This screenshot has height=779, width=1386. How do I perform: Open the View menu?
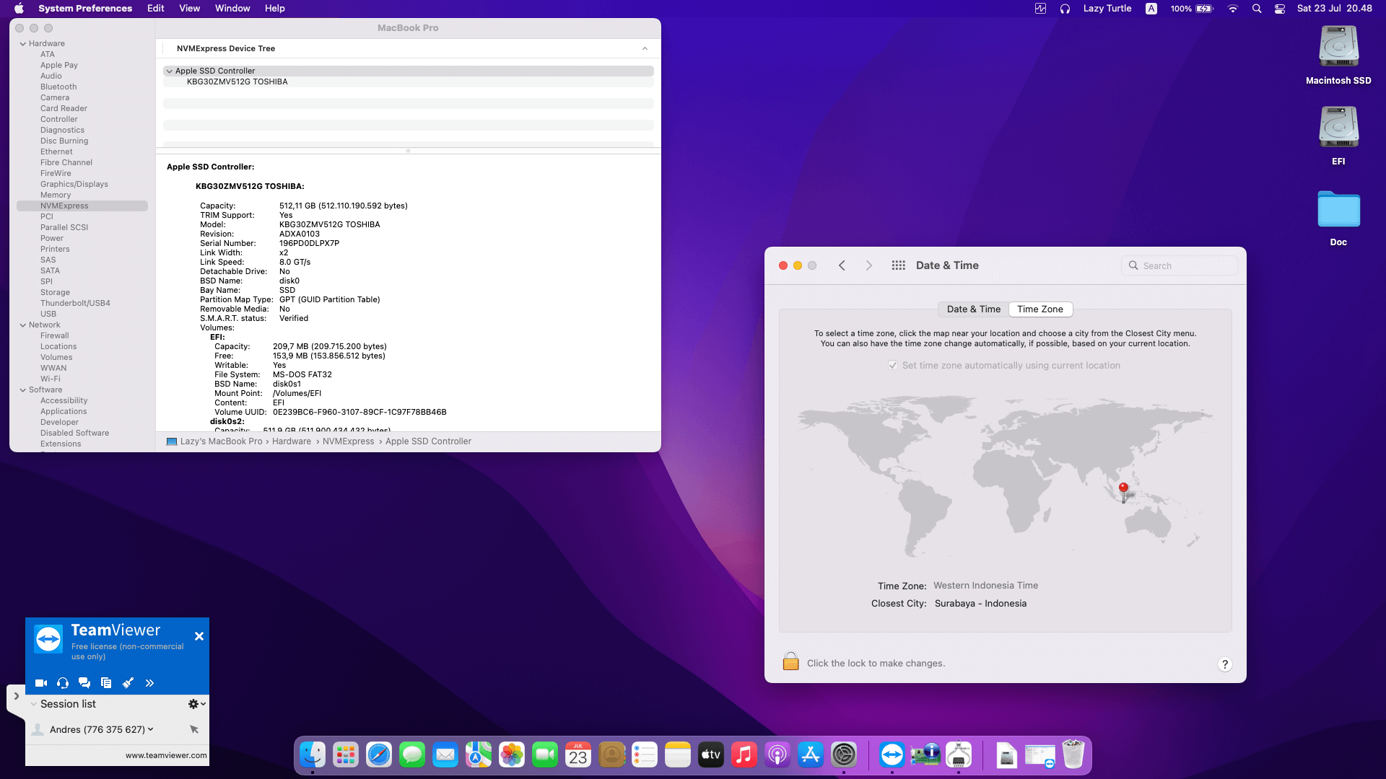190,9
